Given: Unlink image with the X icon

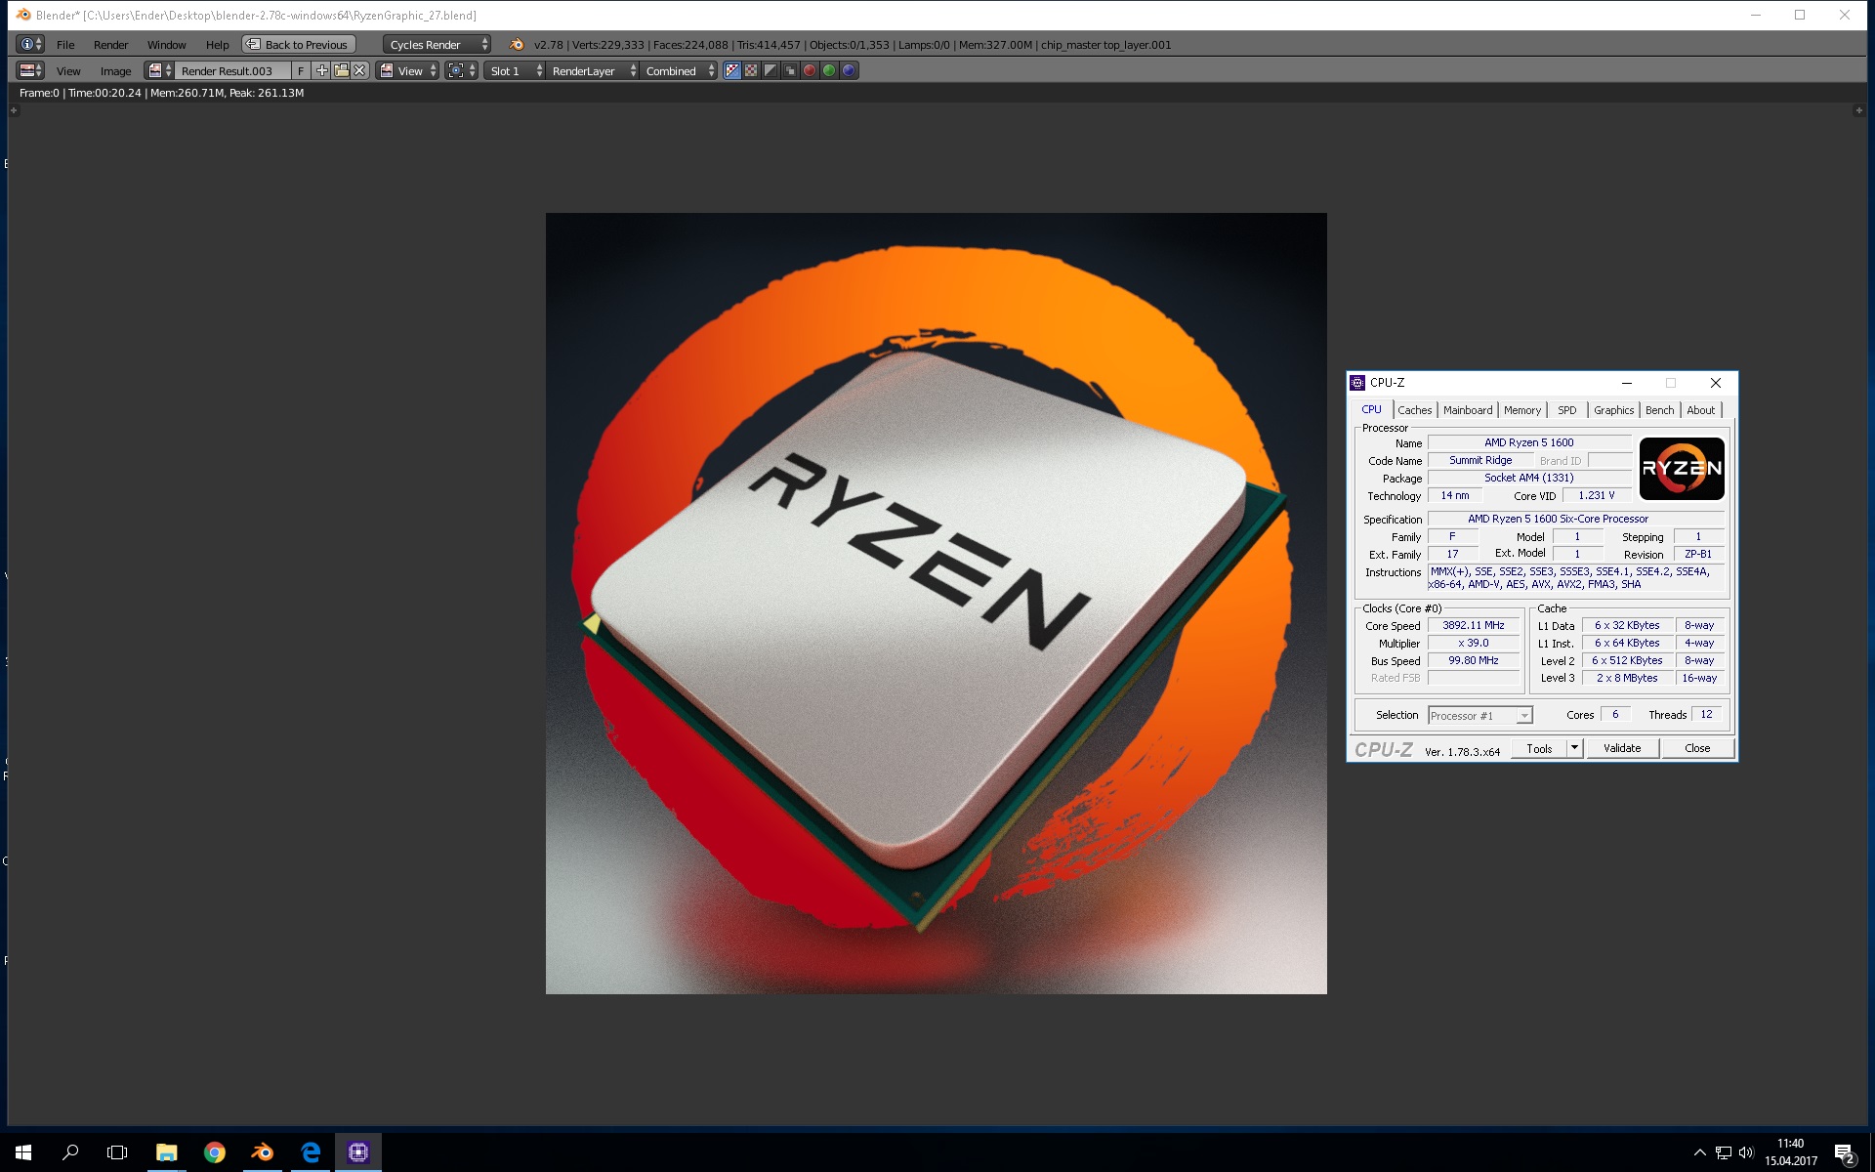Looking at the screenshot, I should click(359, 70).
